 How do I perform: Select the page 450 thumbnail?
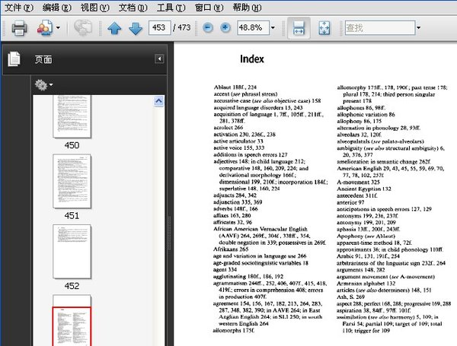72,116
